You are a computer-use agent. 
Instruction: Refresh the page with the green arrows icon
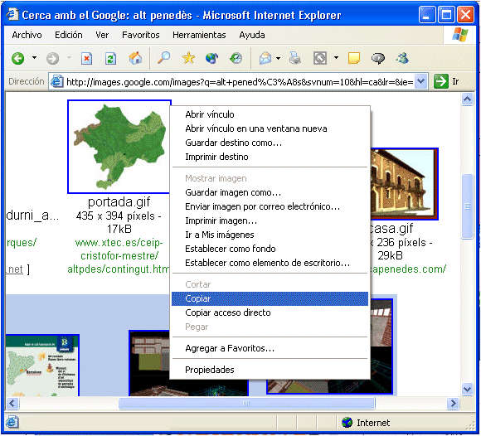point(110,58)
